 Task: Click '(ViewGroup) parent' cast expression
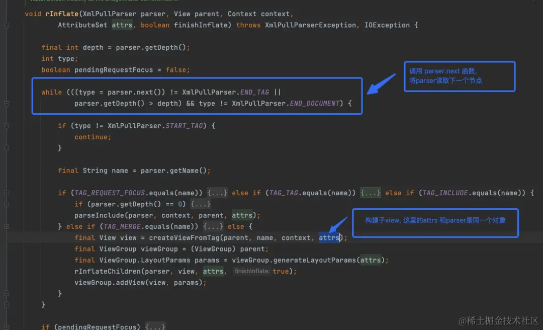click(x=228, y=249)
